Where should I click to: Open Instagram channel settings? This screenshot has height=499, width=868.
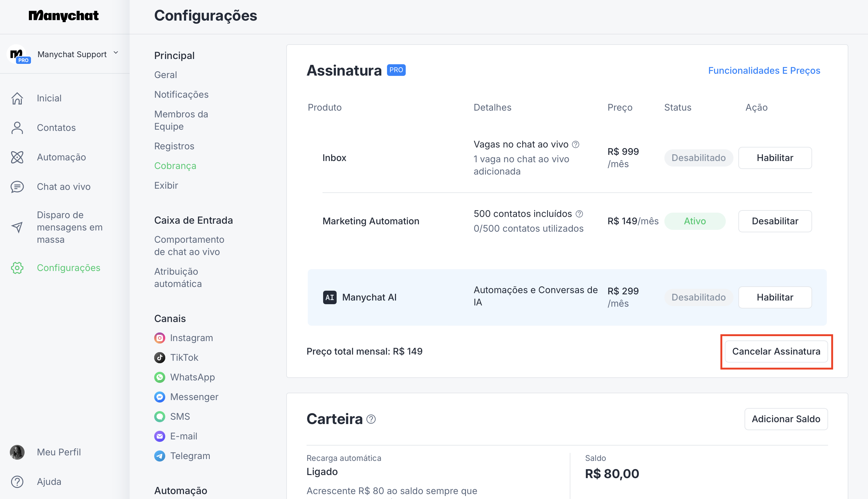coord(191,338)
